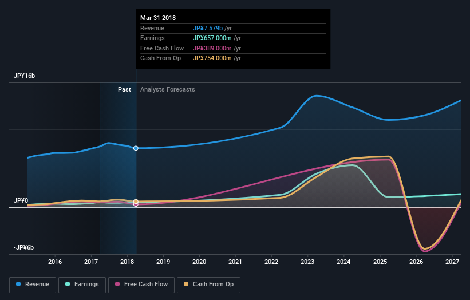Click the Cash From Op label in tooltip
470x300 pixels.
(x=161, y=58)
